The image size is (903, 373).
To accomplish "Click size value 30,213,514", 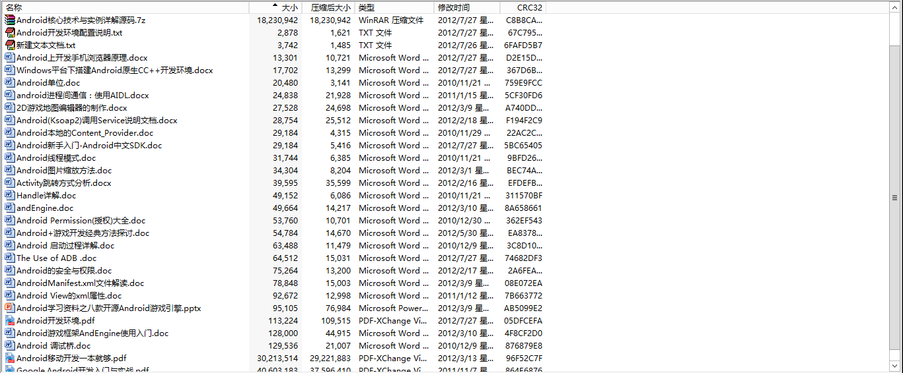I will pyautogui.click(x=277, y=358).
